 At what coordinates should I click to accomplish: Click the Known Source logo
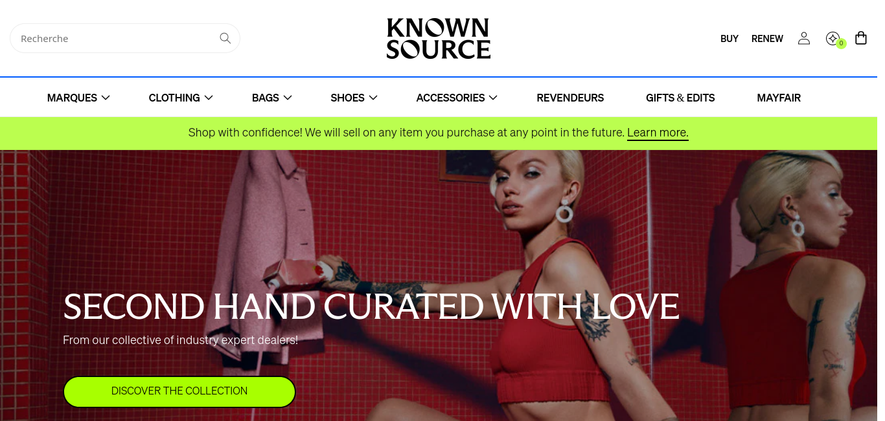click(x=438, y=38)
